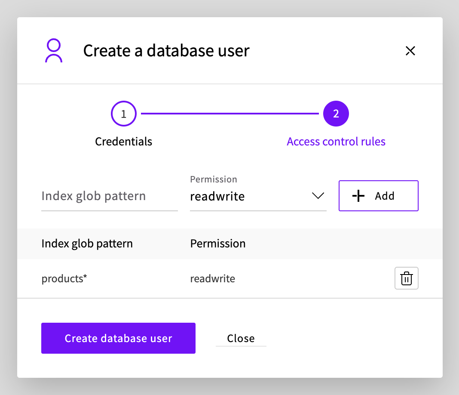Click the Create a database user title
Viewport: 459px width, 395px height.
point(166,51)
